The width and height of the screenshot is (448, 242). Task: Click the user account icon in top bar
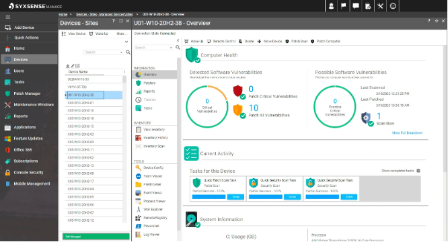[331, 6]
